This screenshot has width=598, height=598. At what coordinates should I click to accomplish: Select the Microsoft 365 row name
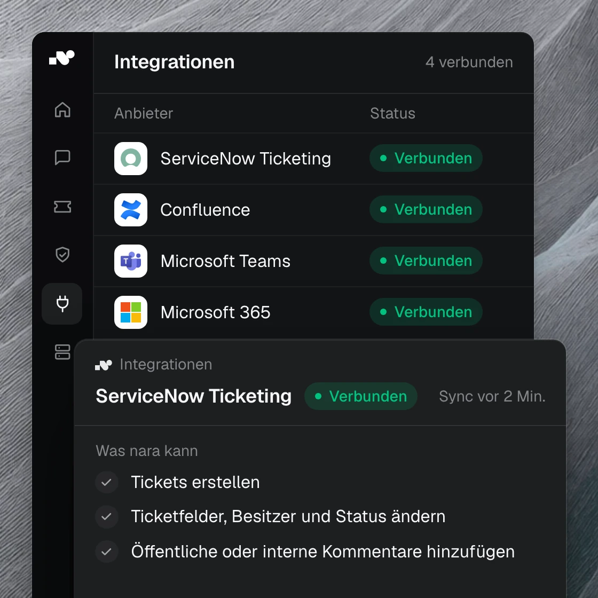pyautogui.click(x=216, y=312)
